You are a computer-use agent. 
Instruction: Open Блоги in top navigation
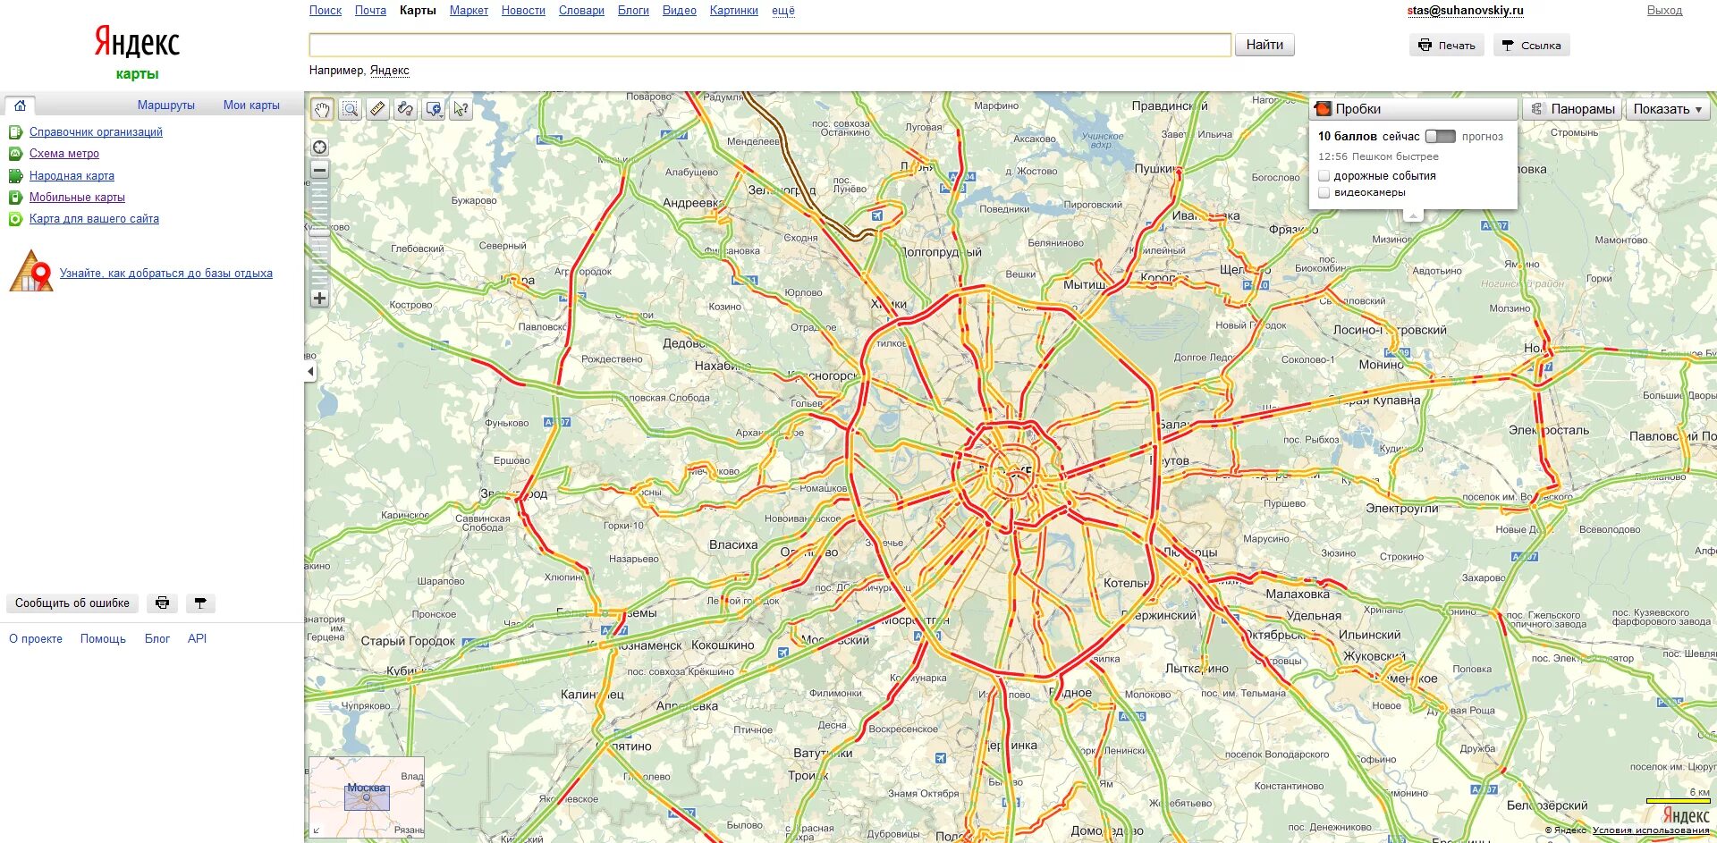click(633, 11)
